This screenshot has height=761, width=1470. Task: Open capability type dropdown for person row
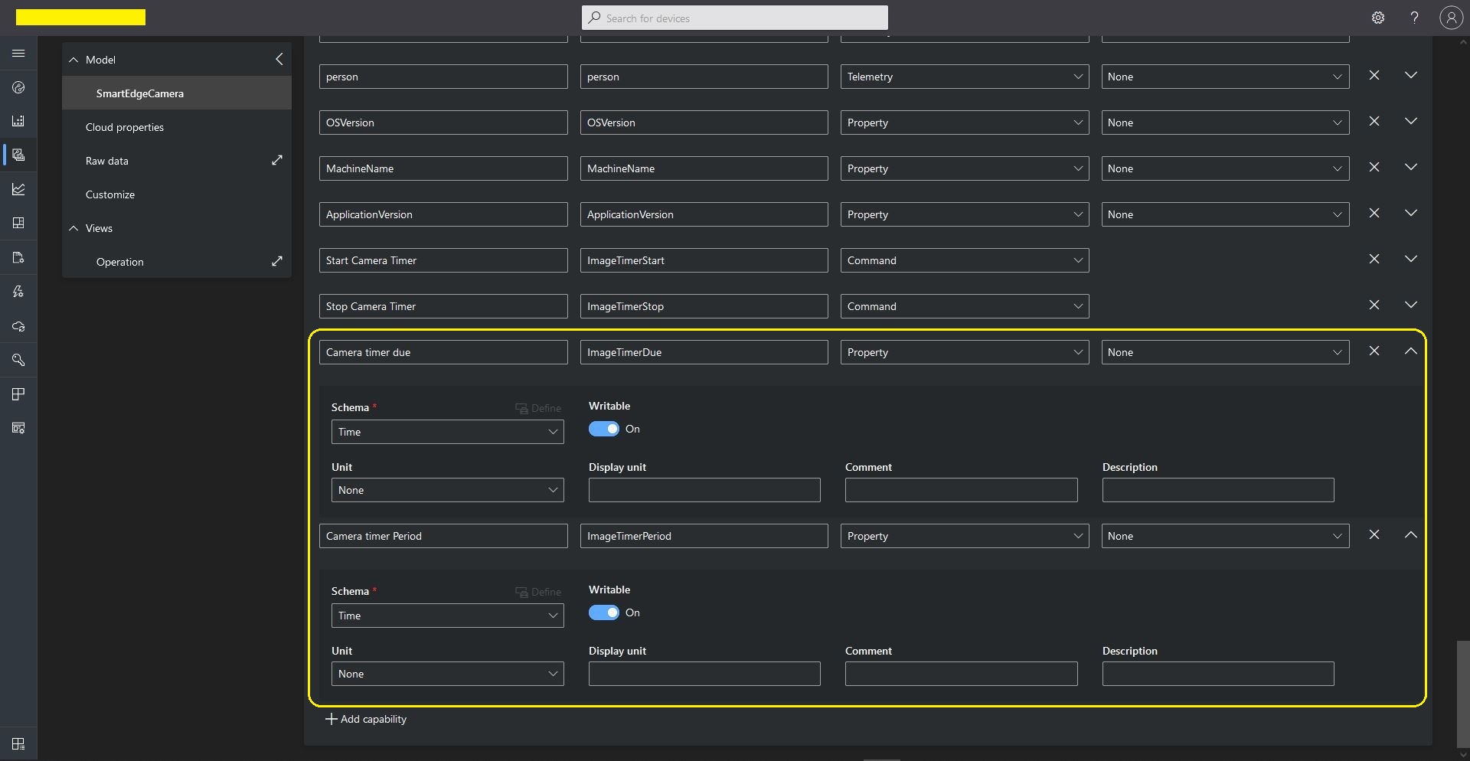964,77
